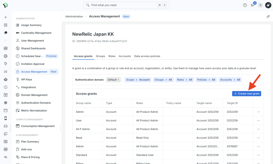The image size is (273, 164).
Task: Open the mobile phone icon in left rail
Action: pos(5,118)
